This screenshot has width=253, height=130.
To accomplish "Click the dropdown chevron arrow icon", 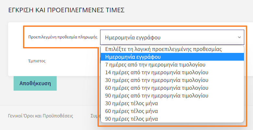I will 239,37.
